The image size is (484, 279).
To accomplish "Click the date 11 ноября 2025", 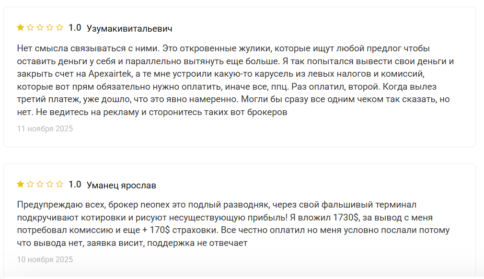I will click(x=45, y=128).
